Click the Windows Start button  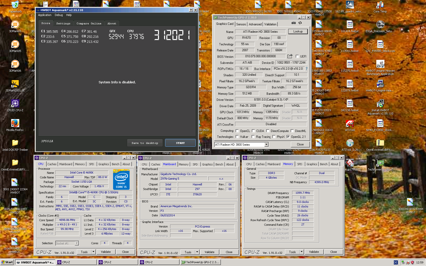(x=7, y=262)
